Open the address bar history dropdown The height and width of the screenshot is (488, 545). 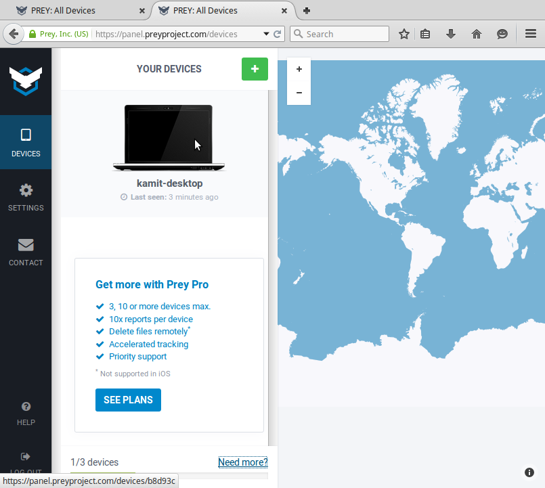tap(266, 34)
